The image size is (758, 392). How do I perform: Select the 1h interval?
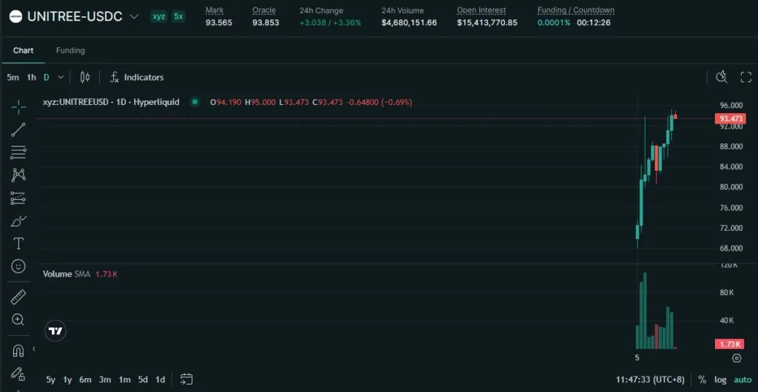tap(31, 77)
